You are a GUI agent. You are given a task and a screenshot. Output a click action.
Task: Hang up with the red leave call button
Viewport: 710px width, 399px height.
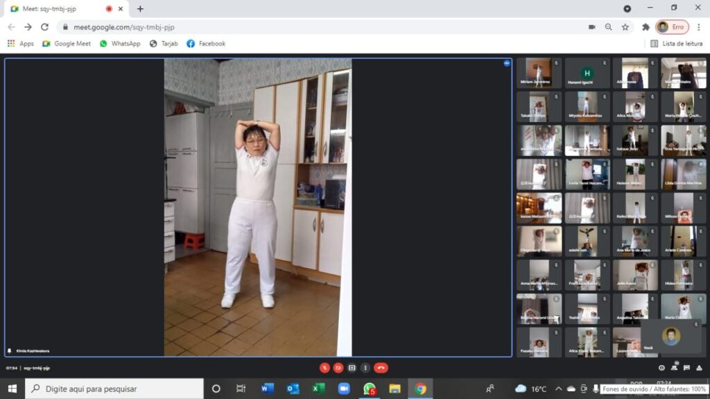point(381,368)
